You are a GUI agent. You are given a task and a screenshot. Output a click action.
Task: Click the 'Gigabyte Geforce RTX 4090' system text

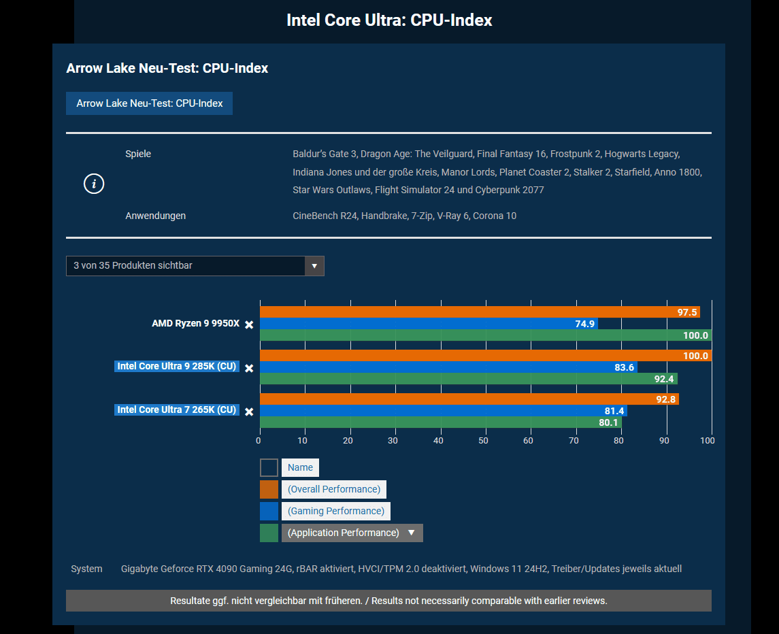coord(401,569)
